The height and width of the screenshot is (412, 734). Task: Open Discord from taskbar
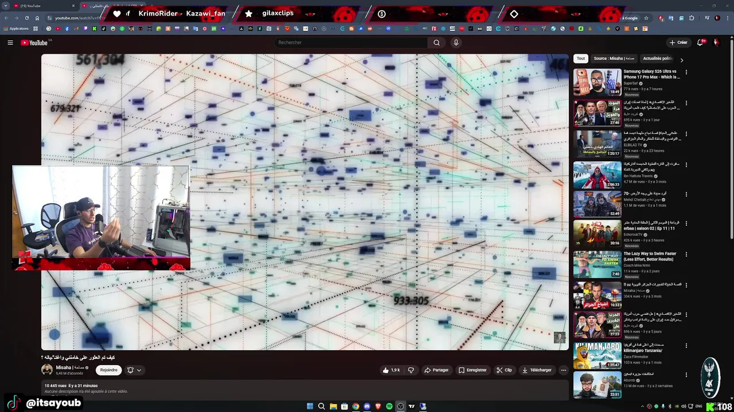click(x=367, y=406)
